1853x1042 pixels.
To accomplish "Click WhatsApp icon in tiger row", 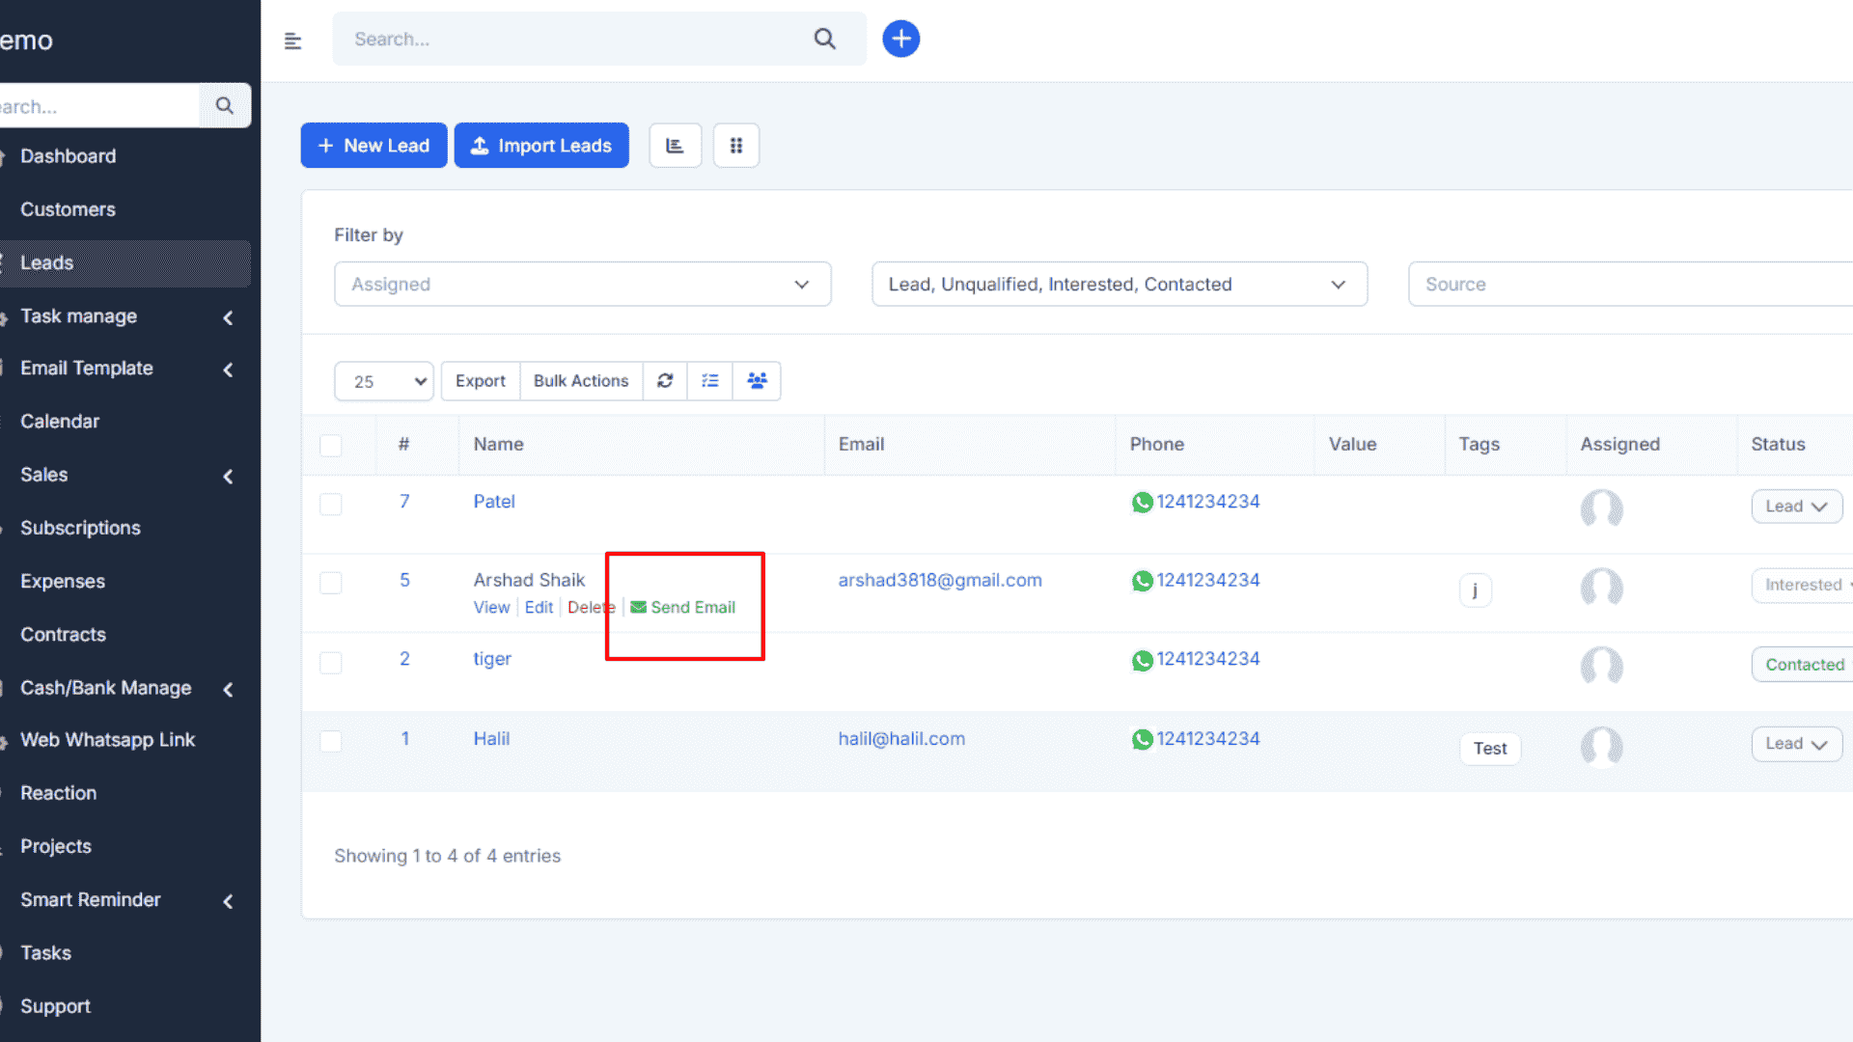I will pos(1142,660).
